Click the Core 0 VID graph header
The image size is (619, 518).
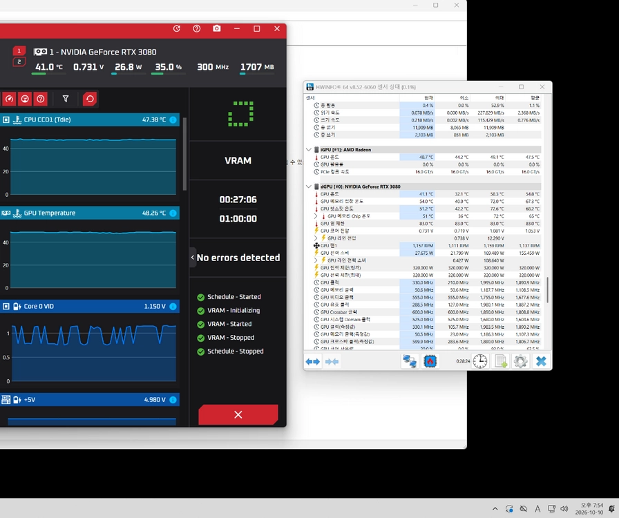(90, 307)
